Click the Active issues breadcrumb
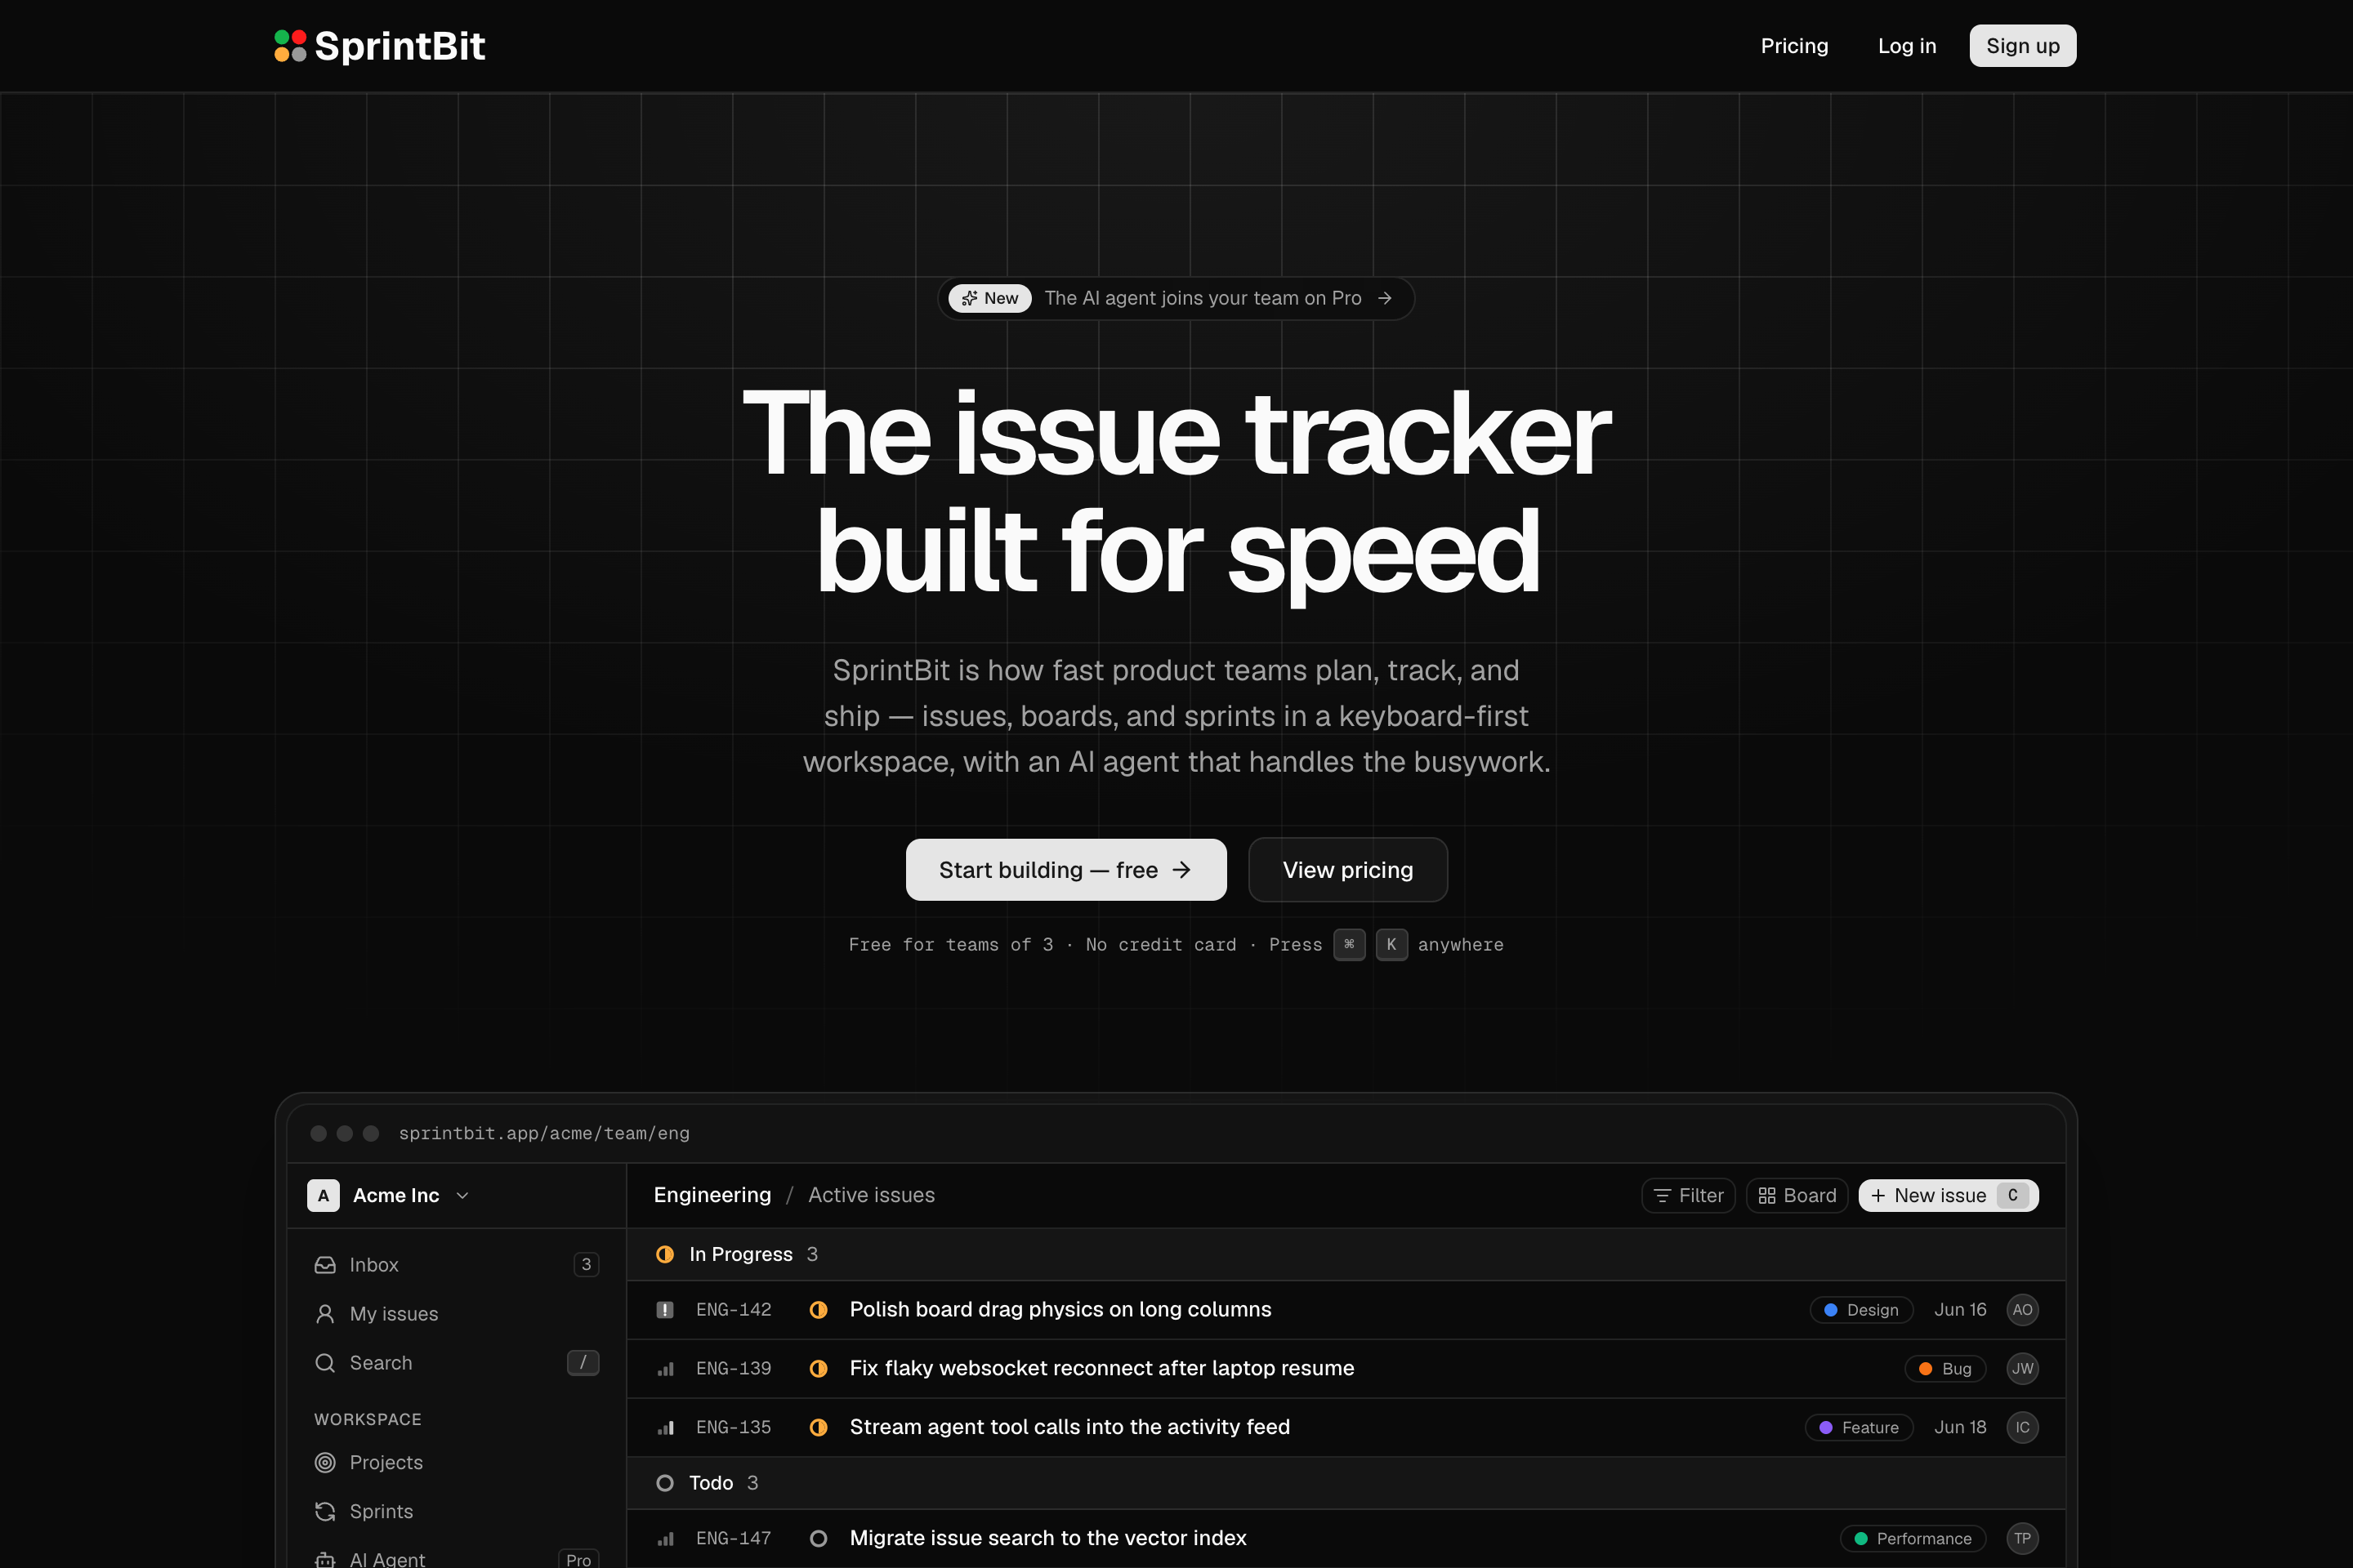The image size is (2353, 1568). click(872, 1195)
